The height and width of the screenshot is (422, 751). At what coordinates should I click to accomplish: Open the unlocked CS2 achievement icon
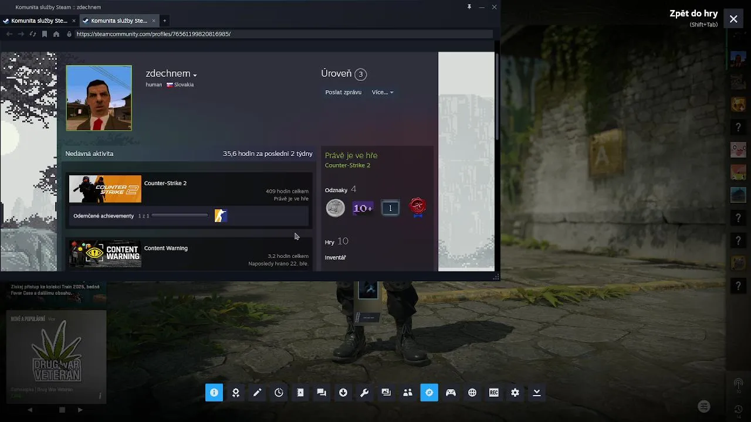221,216
